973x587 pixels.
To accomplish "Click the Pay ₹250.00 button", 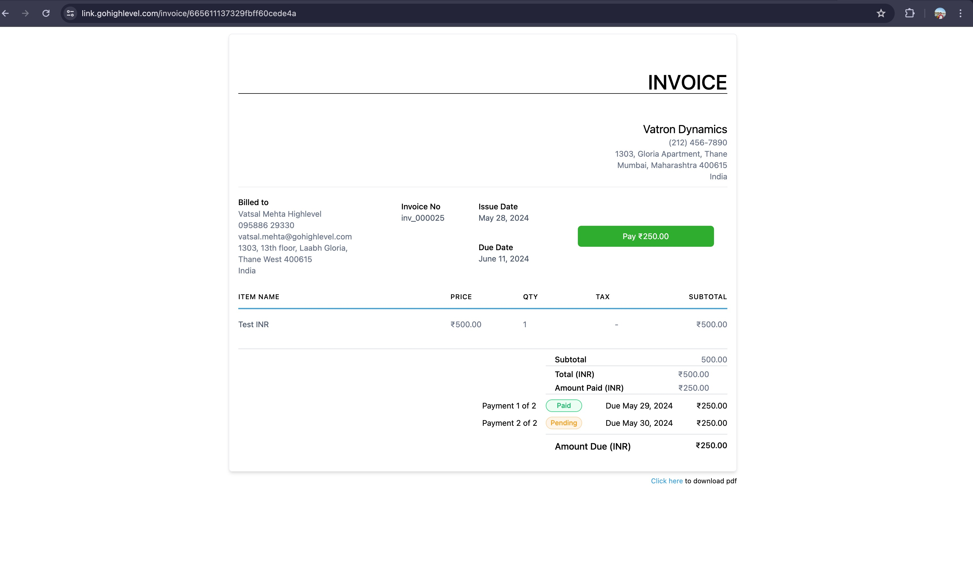I will 645,236.
